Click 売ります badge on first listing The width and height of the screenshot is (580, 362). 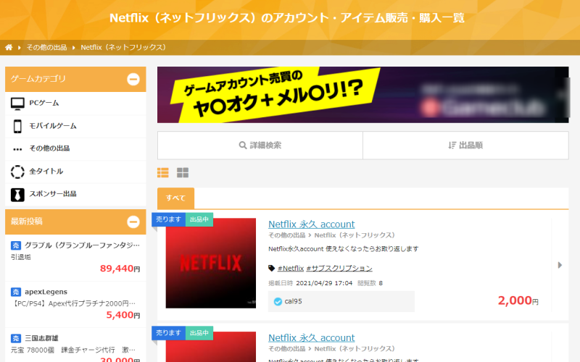click(168, 219)
